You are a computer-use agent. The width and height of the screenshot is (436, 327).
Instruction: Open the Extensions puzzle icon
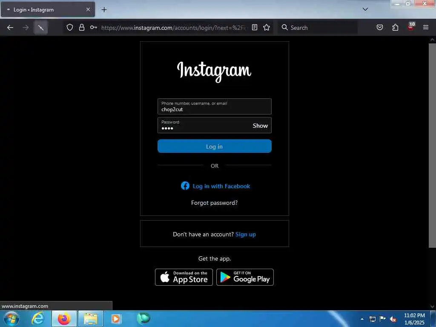395,27
